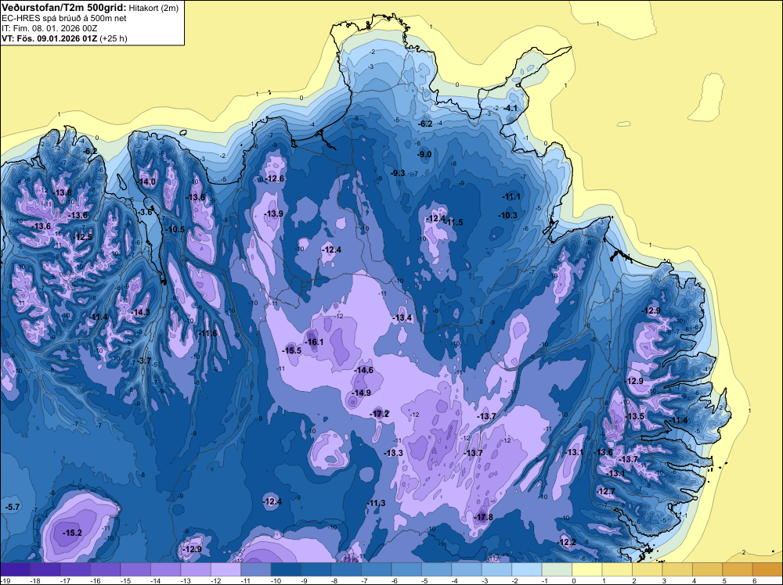Click the 4 legend scale number
Screen dimensions: 783x585
coord(694,581)
